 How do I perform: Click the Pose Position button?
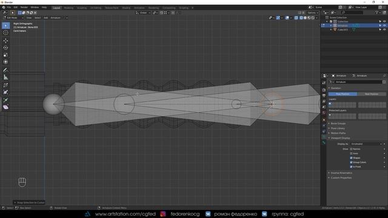coord(343,94)
